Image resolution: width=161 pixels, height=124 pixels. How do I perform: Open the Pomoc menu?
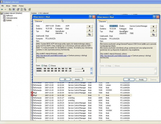coord(21,6)
